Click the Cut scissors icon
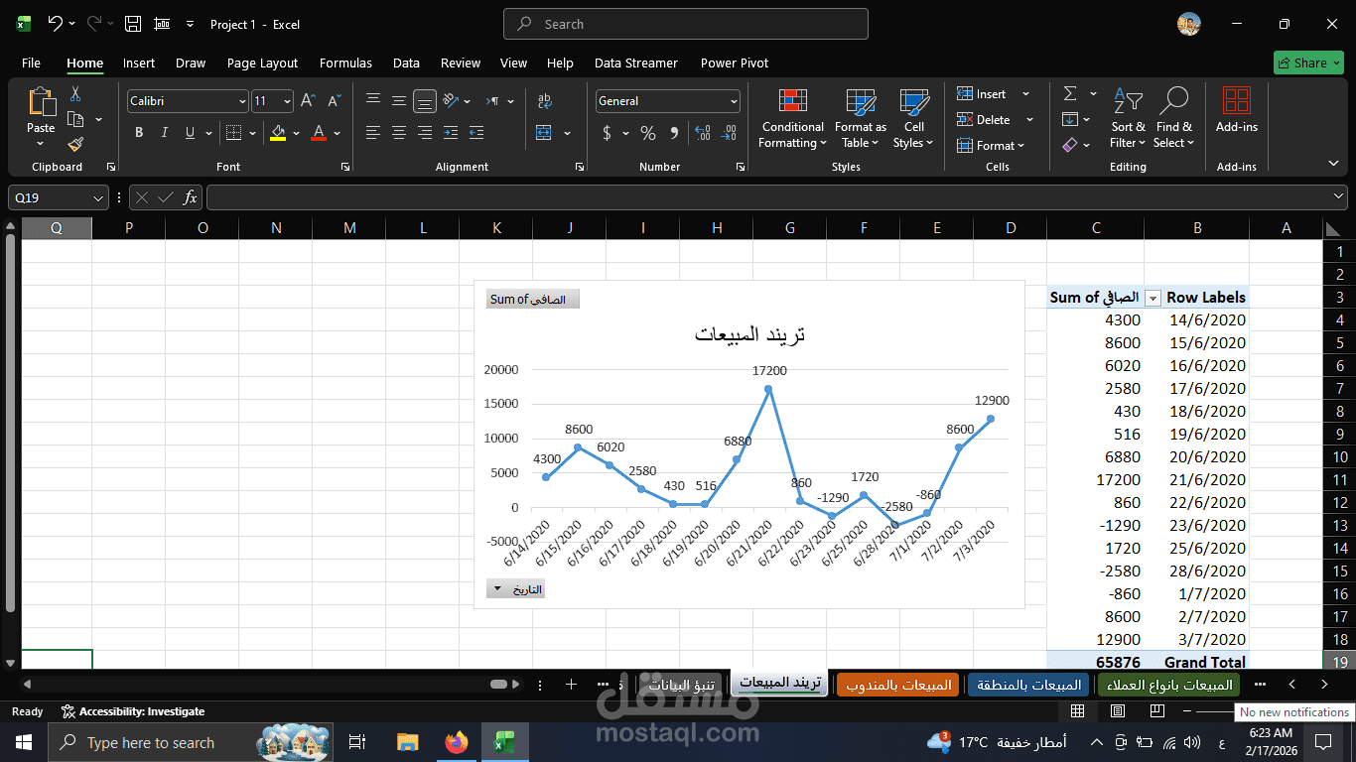Viewport: 1356px width, 762px height. pos(75,94)
